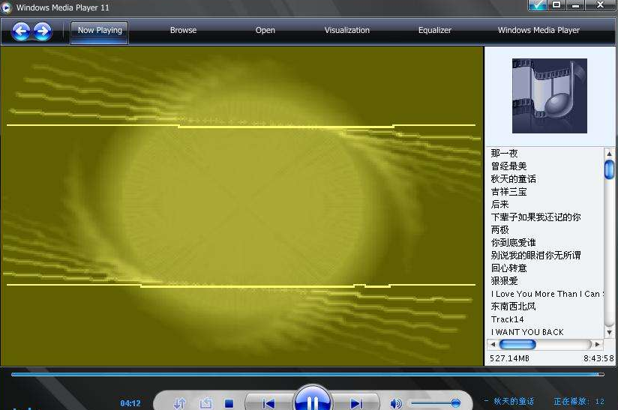Viewport: 618px width, 410px height.
Task: Toggle shuffle mode
Action: [180, 403]
